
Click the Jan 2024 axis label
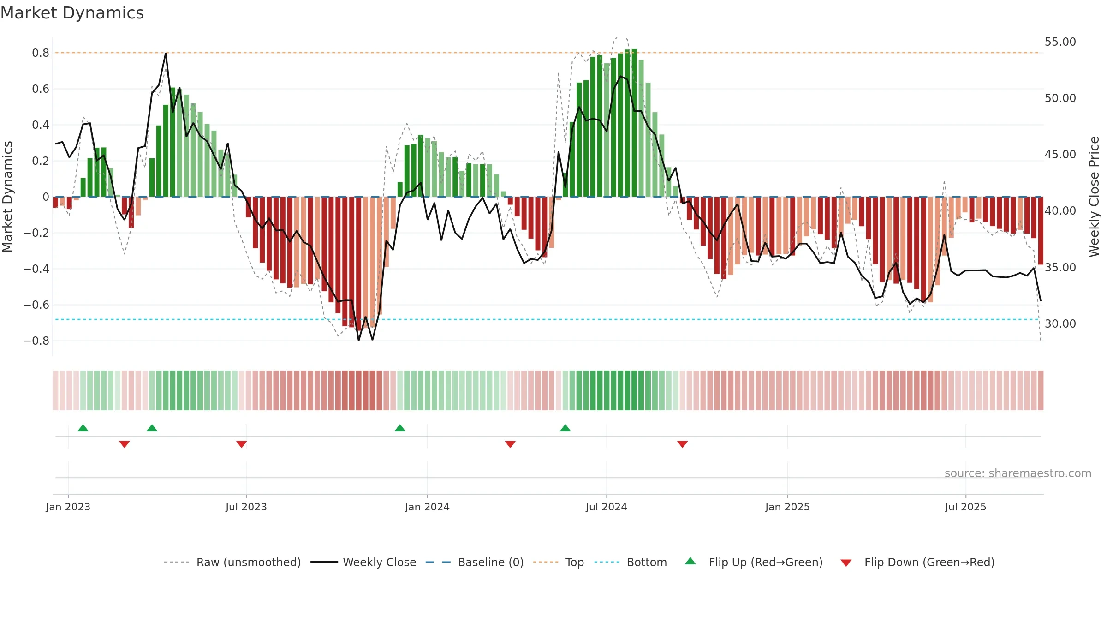point(428,507)
